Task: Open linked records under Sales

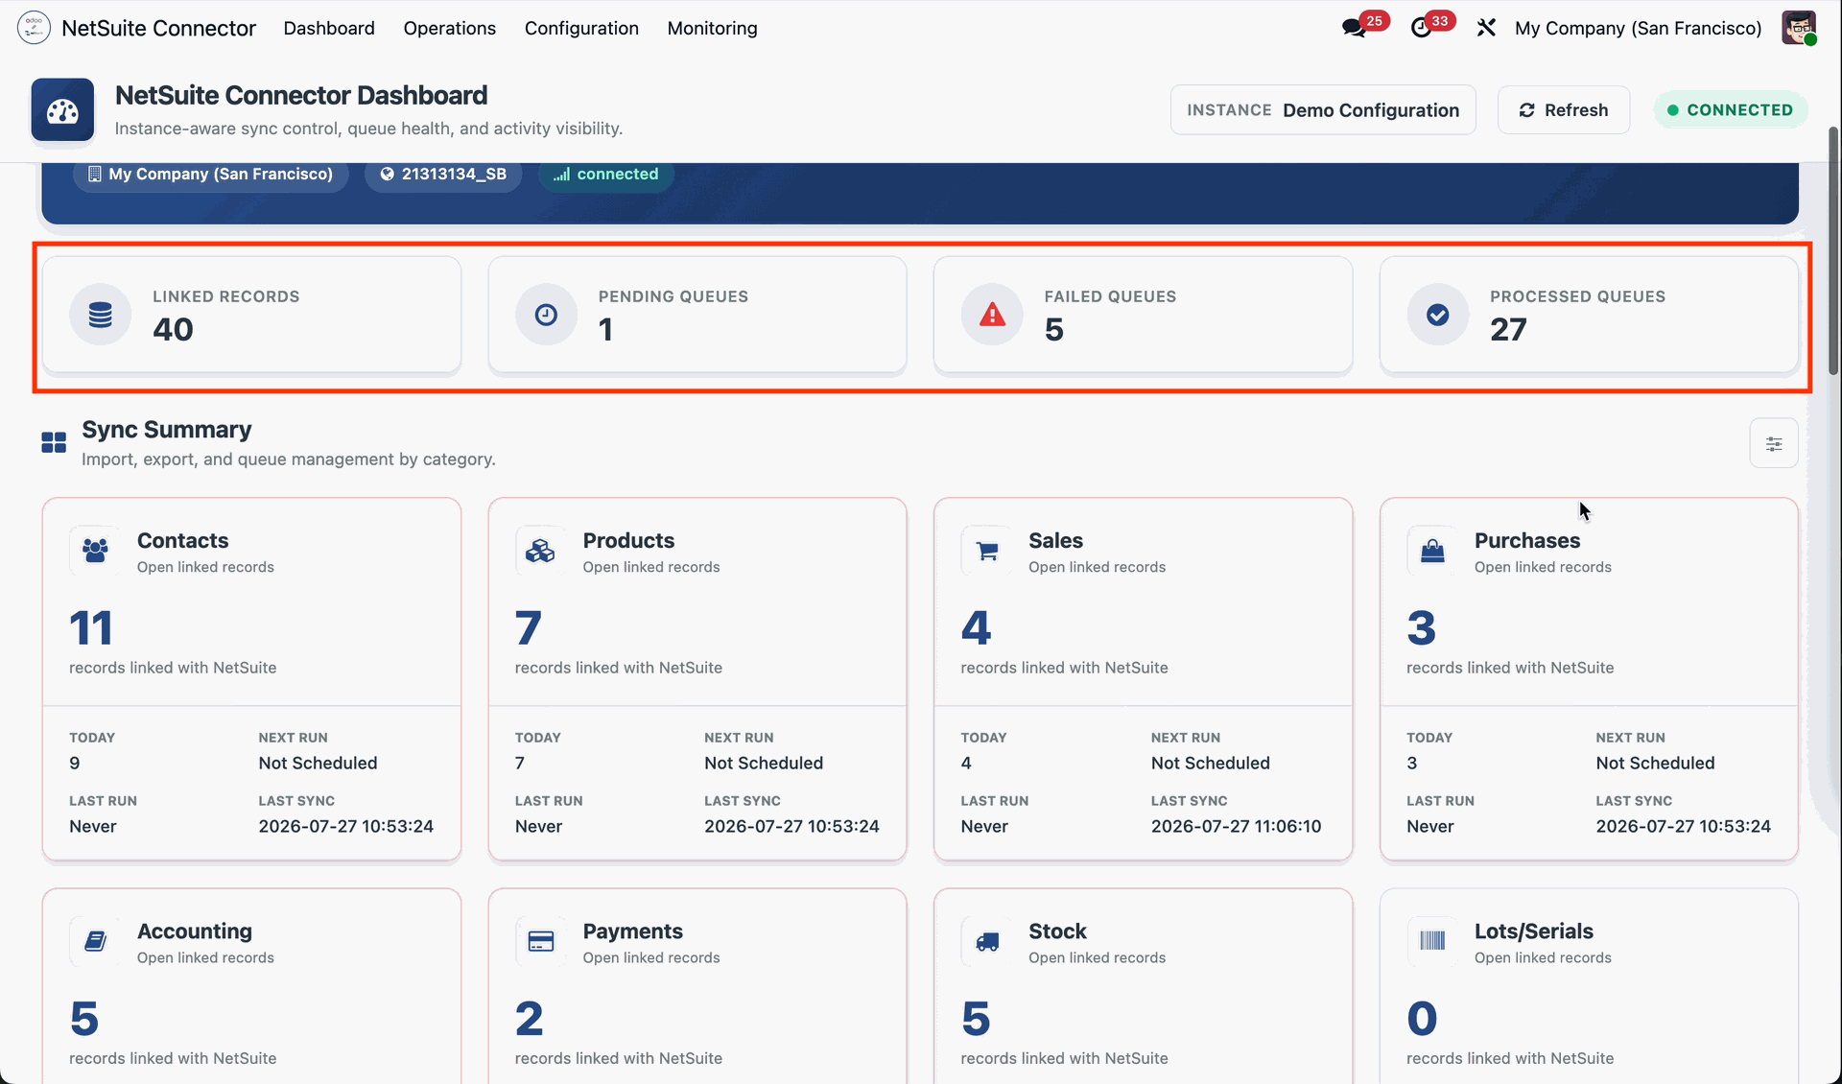Action: (1098, 567)
